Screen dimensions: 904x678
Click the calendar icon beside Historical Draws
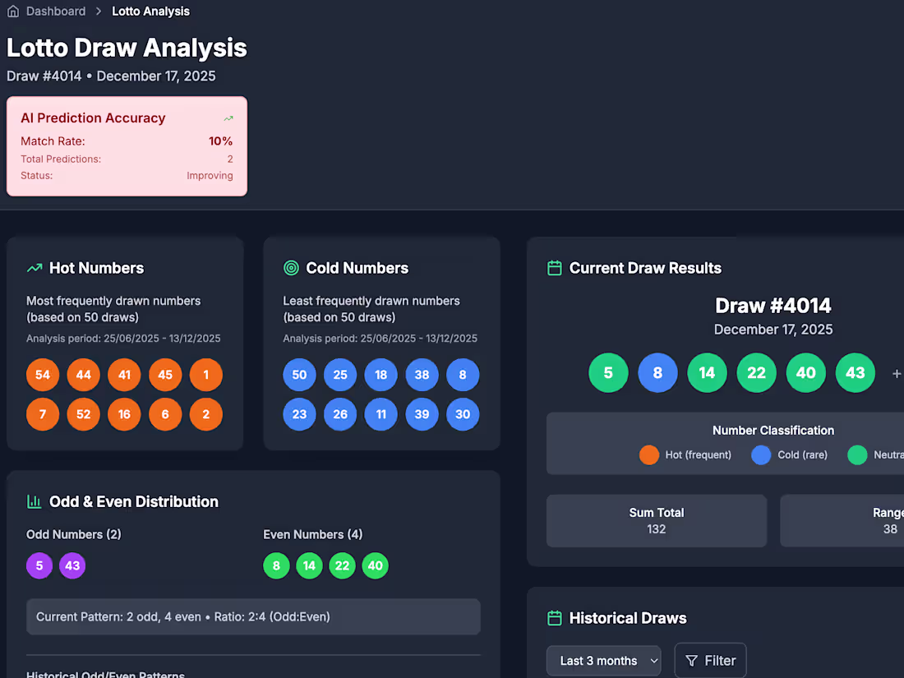pyautogui.click(x=554, y=618)
